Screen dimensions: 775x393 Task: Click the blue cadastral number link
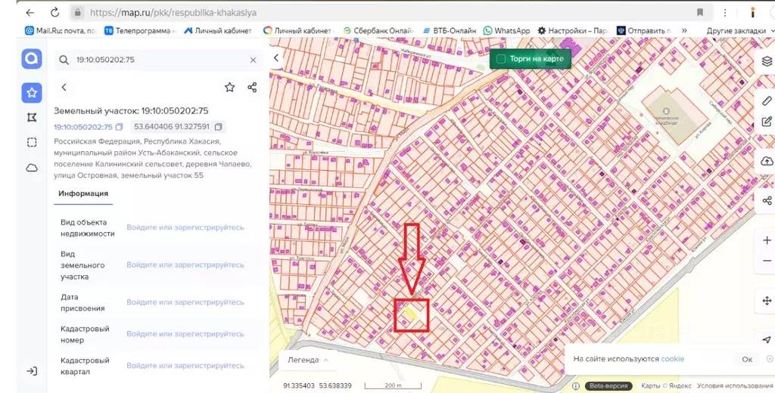point(82,127)
